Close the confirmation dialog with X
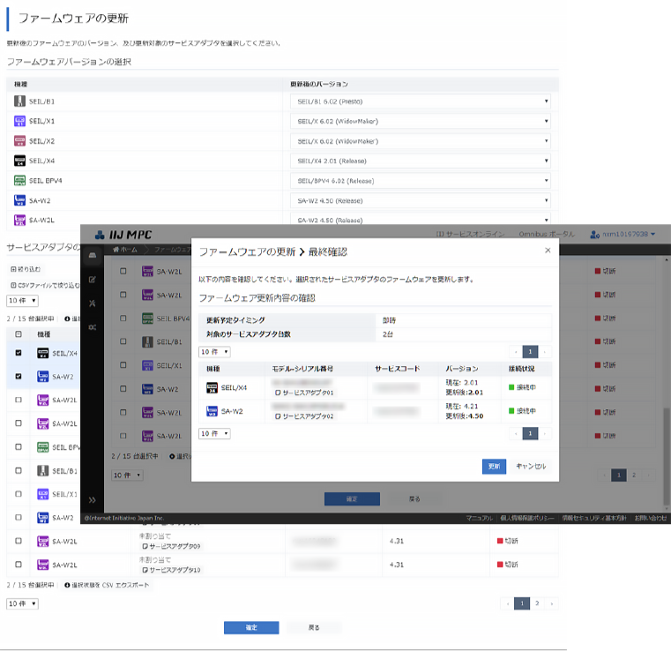Image resolution: width=671 pixels, height=651 pixels. click(547, 251)
